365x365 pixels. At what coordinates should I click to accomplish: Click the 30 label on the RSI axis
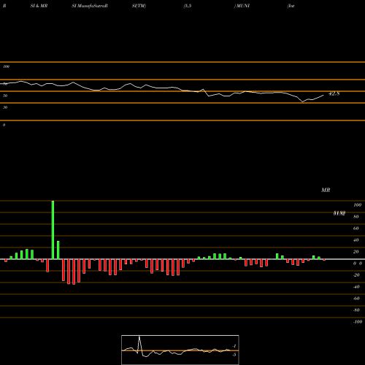coord(5,107)
